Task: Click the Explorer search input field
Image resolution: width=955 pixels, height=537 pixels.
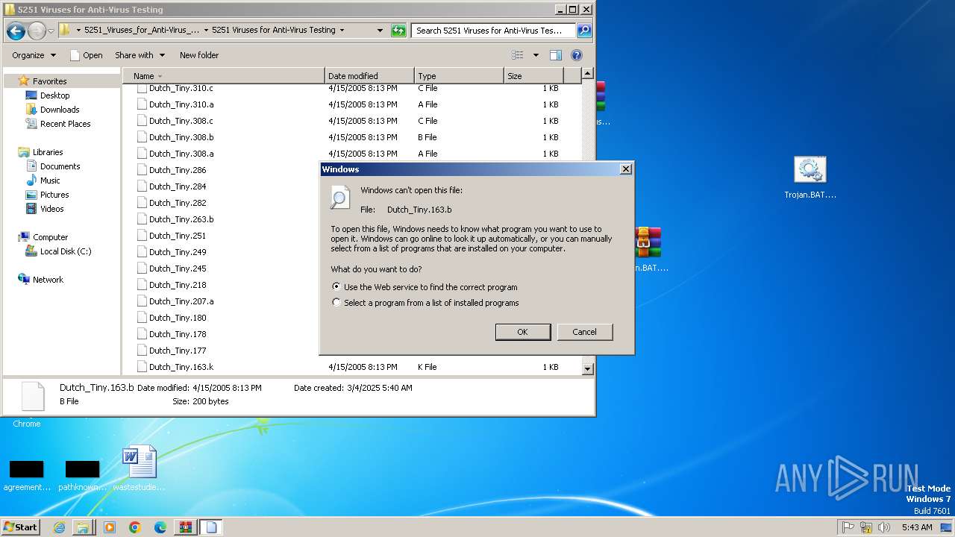Action: tap(493, 31)
